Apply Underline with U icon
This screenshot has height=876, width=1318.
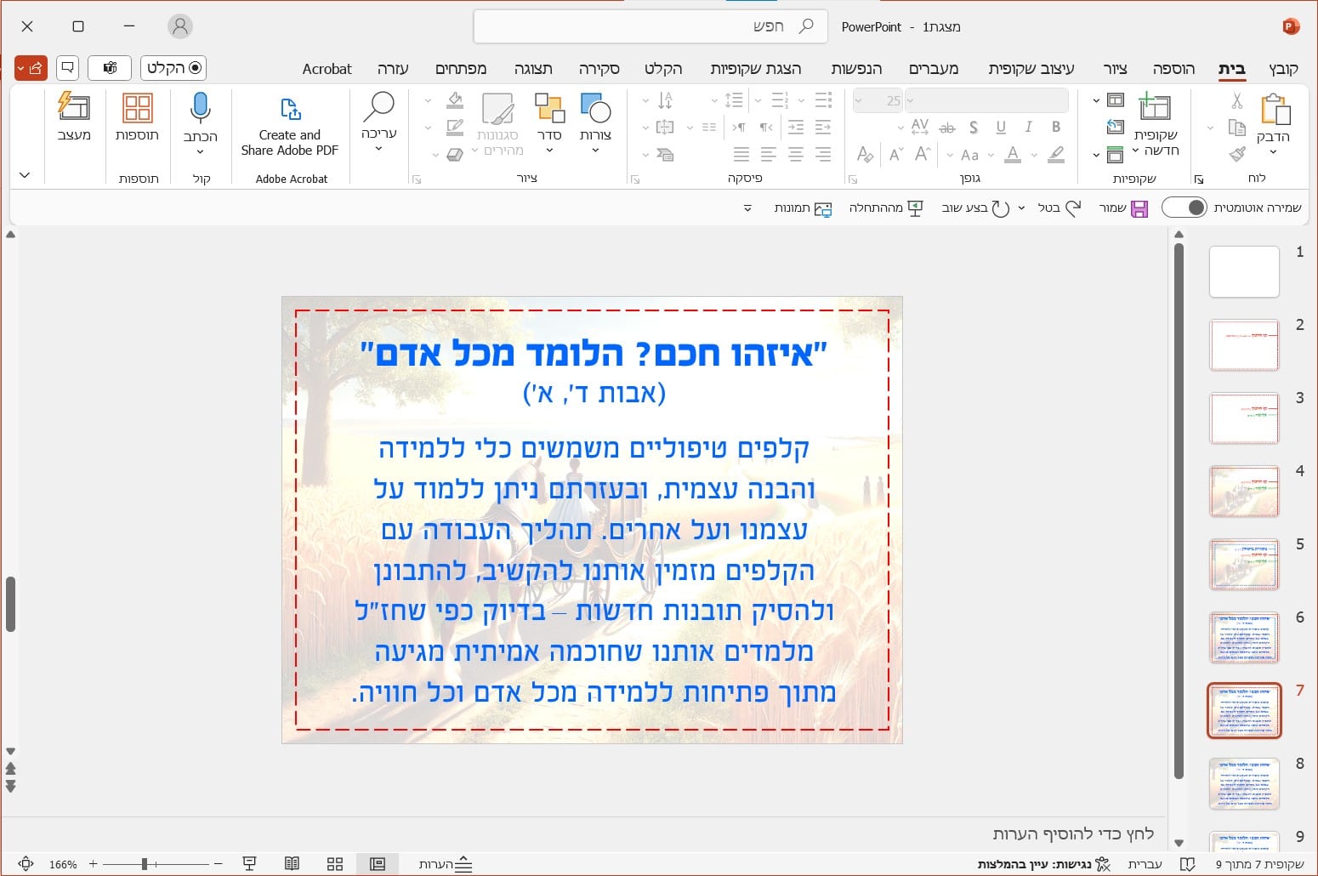[1001, 128]
